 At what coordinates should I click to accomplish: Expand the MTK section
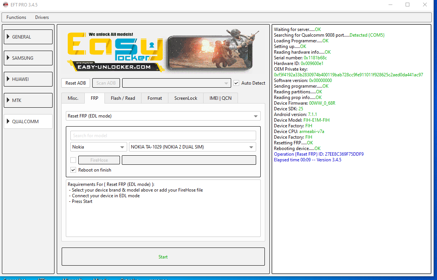pyautogui.click(x=28, y=100)
